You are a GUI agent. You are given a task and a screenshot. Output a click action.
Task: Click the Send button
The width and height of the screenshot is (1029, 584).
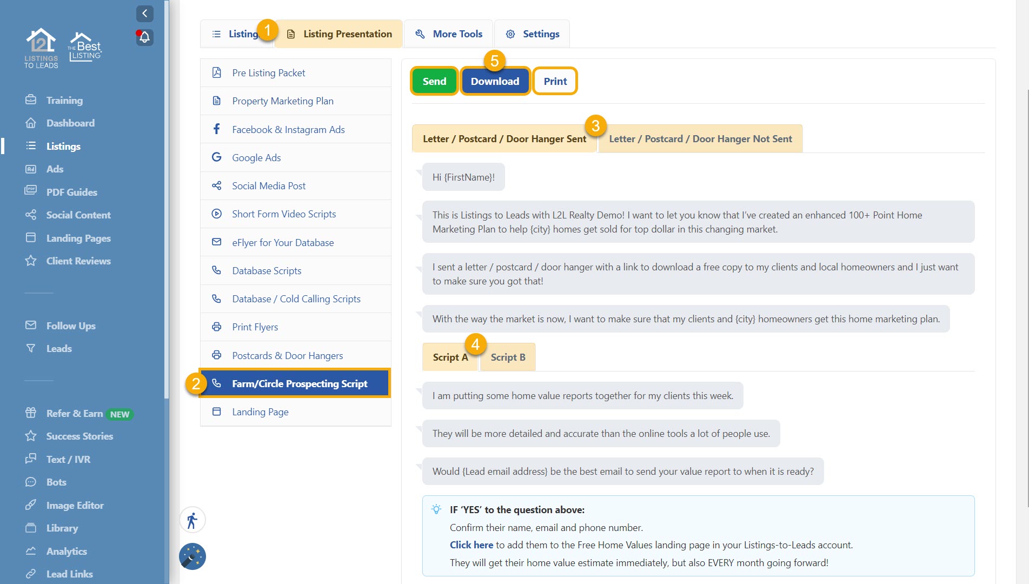434,81
